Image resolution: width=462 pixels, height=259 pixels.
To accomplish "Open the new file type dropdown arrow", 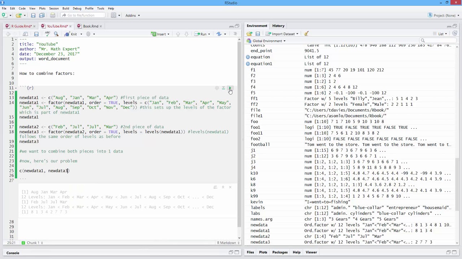I will tap(10, 15).
